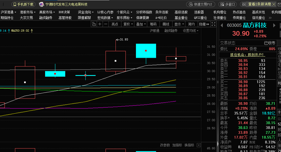
Task: Open the 设置均线 moving average settings
Action: tap(190, 31)
